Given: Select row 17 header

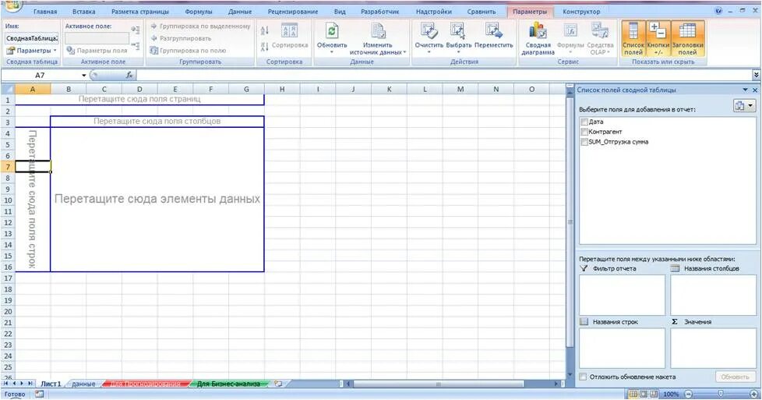Looking at the screenshot, I should coord(8,278).
